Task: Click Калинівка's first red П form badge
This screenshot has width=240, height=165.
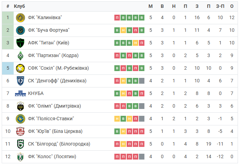Action: click(117, 18)
